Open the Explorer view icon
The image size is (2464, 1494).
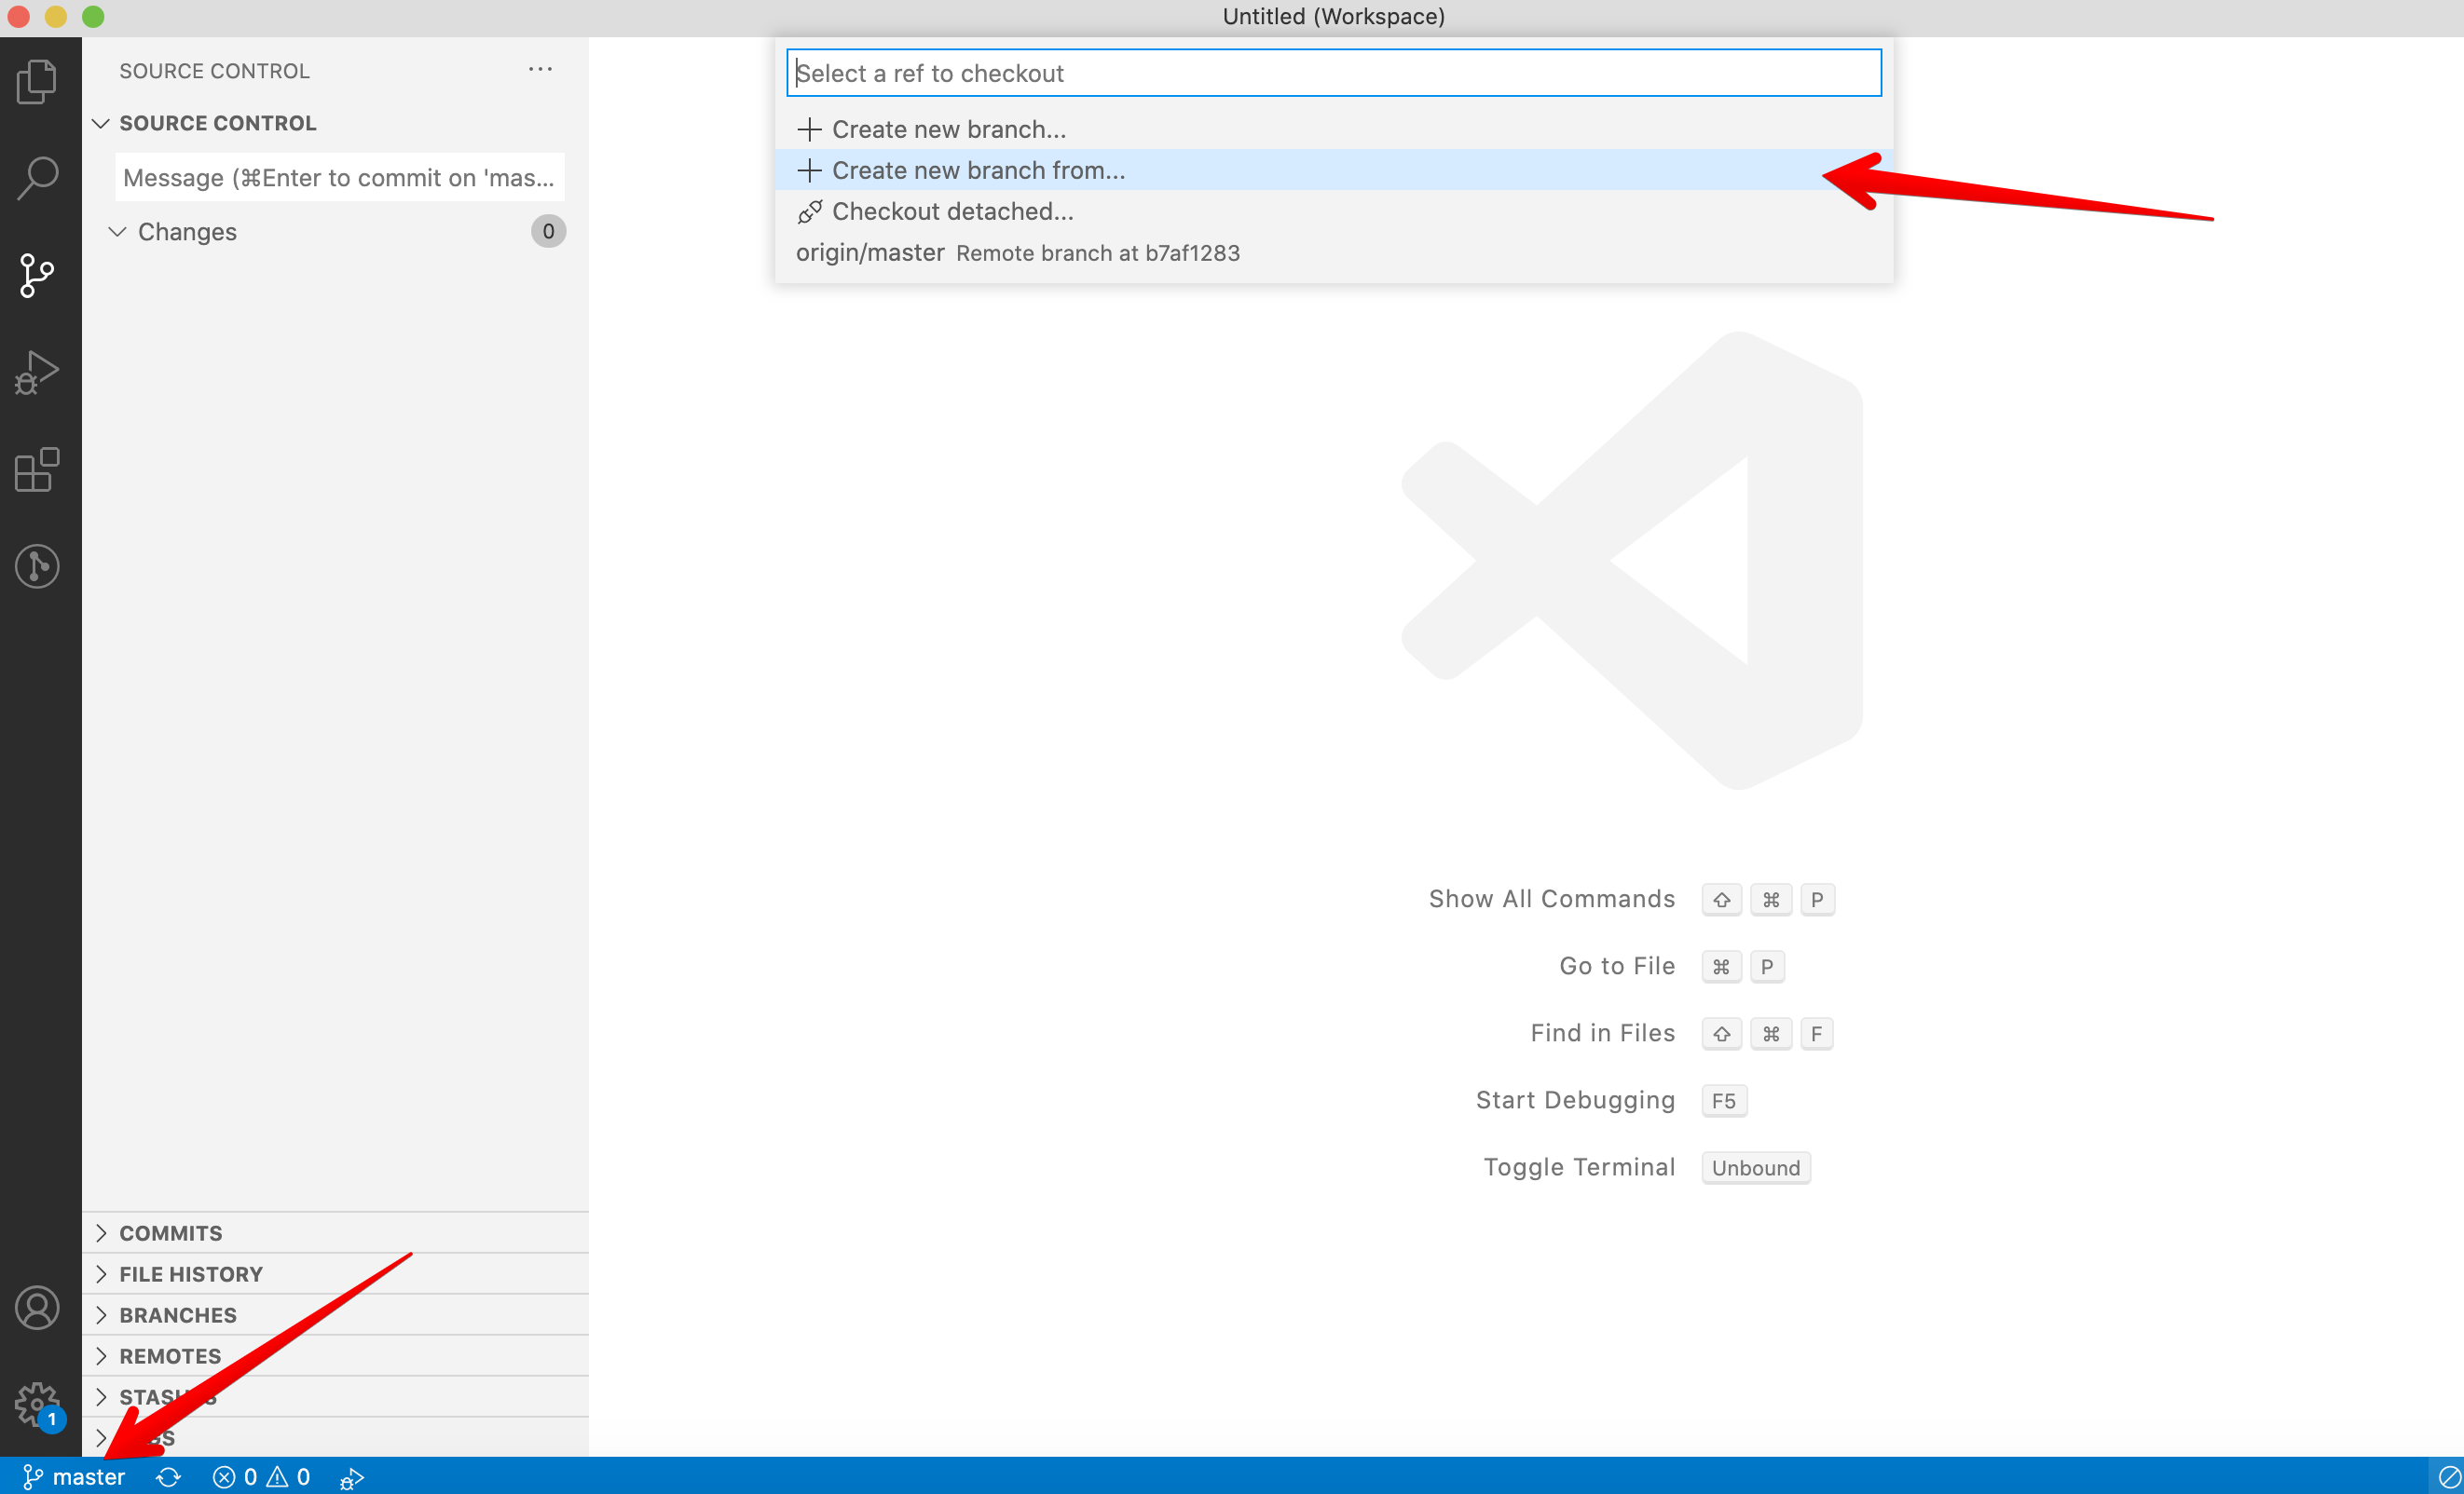(38, 81)
